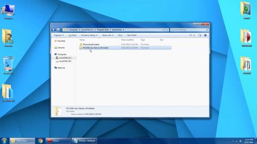The image size is (257, 144).
Task: Expand the Share with menu
Action: 108,35
